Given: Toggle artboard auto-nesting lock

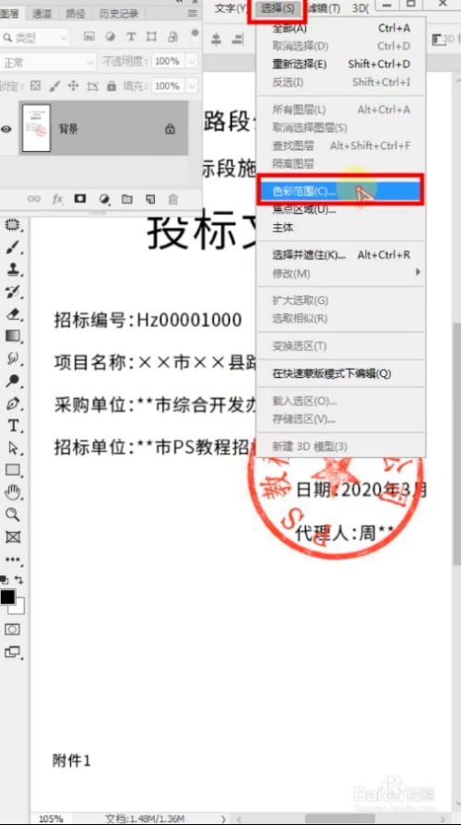Looking at the screenshot, I should point(92,86).
